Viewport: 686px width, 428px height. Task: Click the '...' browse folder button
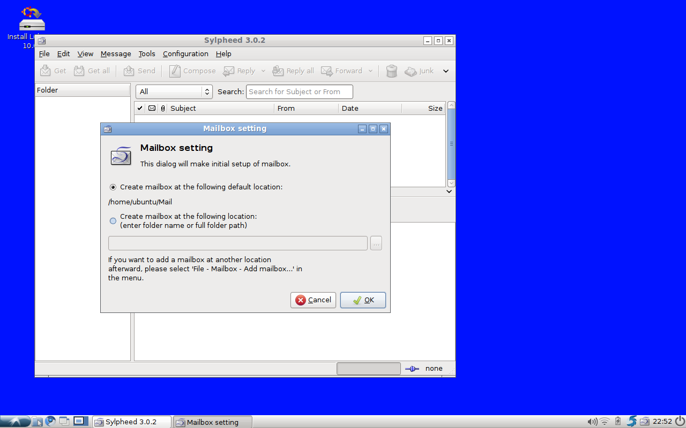click(x=376, y=243)
